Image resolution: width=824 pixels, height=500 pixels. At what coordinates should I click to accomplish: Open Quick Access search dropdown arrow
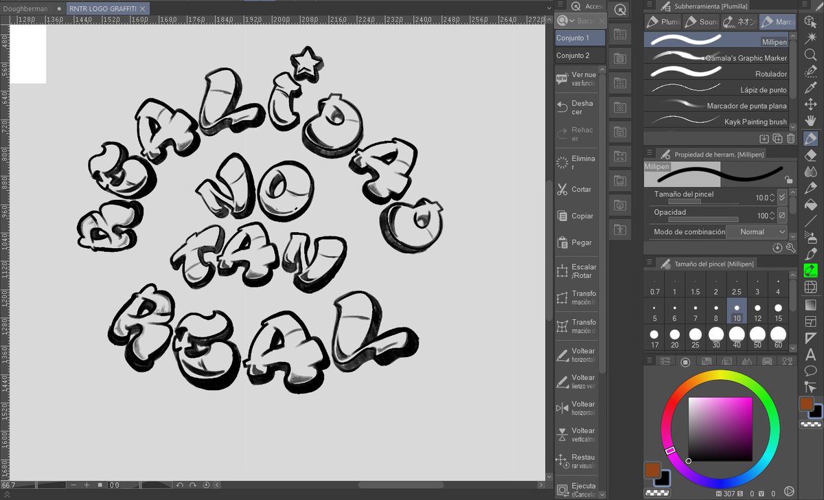tap(572, 21)
